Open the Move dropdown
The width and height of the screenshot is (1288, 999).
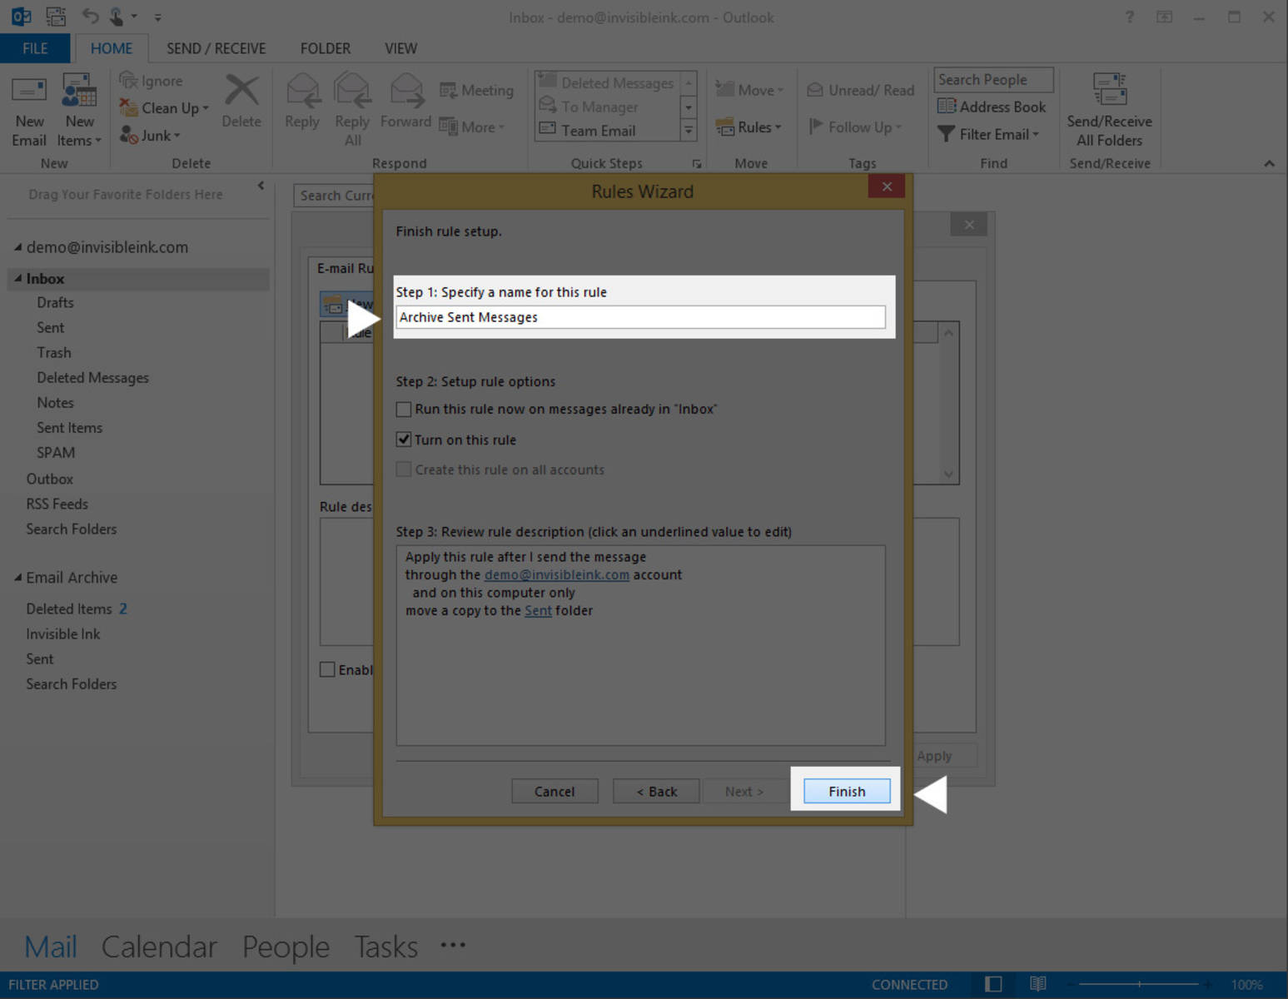[749, 90]
